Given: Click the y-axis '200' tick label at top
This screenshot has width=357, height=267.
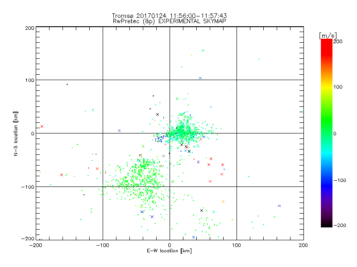Looking at the screenshot, I should point(29,28).
